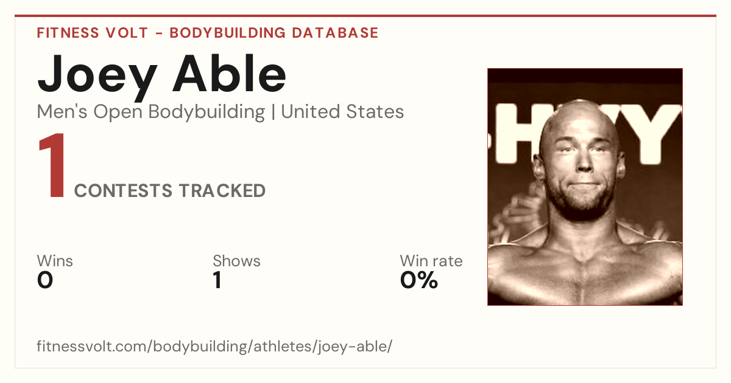Open the athlete portrait photo
This screenshot has height=383, width=731.
click(x=585, y=187)
